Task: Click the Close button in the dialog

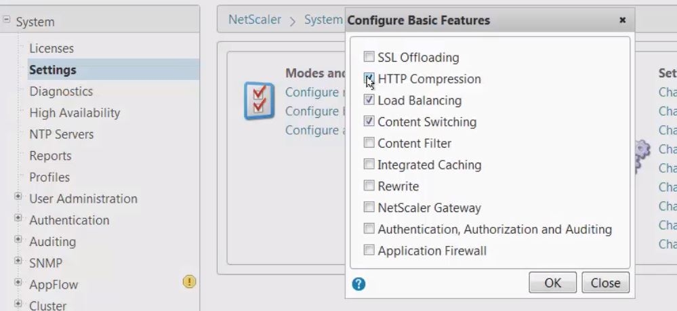Action: pos(605,283)
